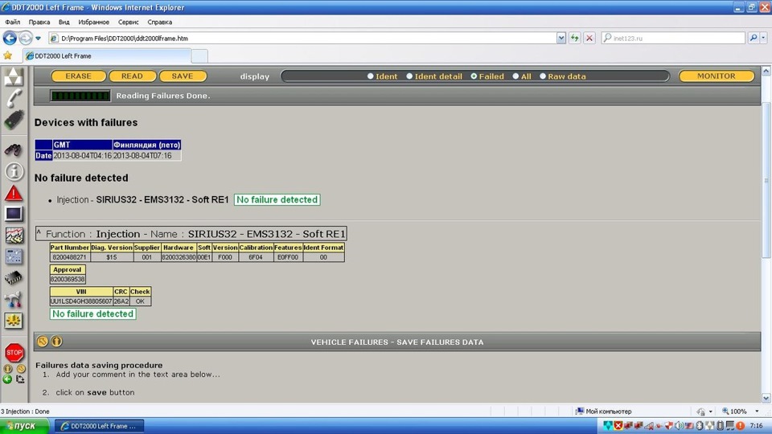
Task: Open the binoculars scan icon
Action: [x=14, y=150]
